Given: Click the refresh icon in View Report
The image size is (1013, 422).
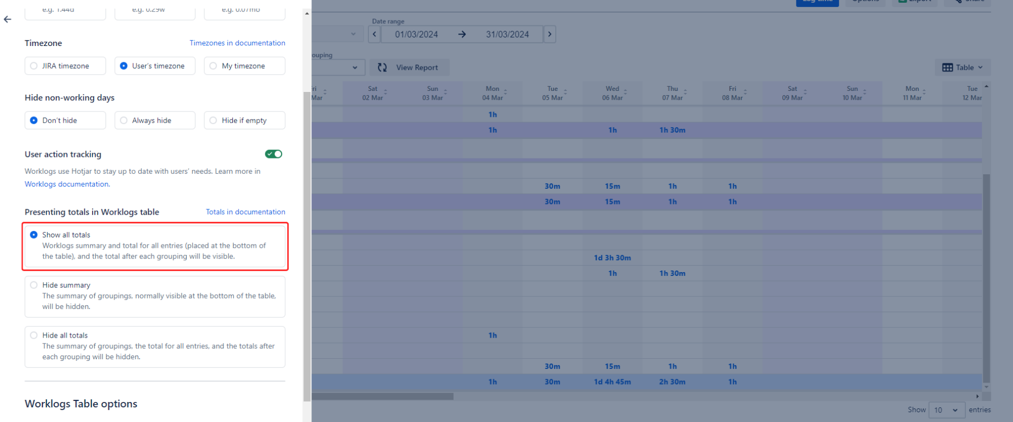Looking at the screenshot, I should coord(382,68).
